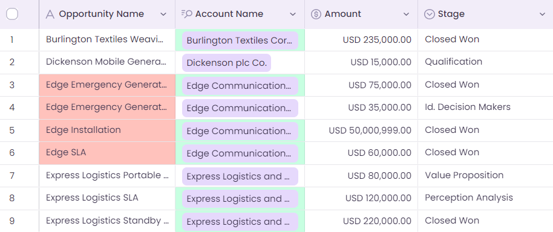
Task: Click the USD 50,000,999.00 amount cell
Action: point(361,130)
